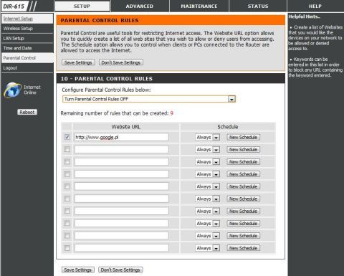Viewport: 344px width, 276px height.
Task: Open the third row Always schedule dropdown
Action: pos(207,162)
